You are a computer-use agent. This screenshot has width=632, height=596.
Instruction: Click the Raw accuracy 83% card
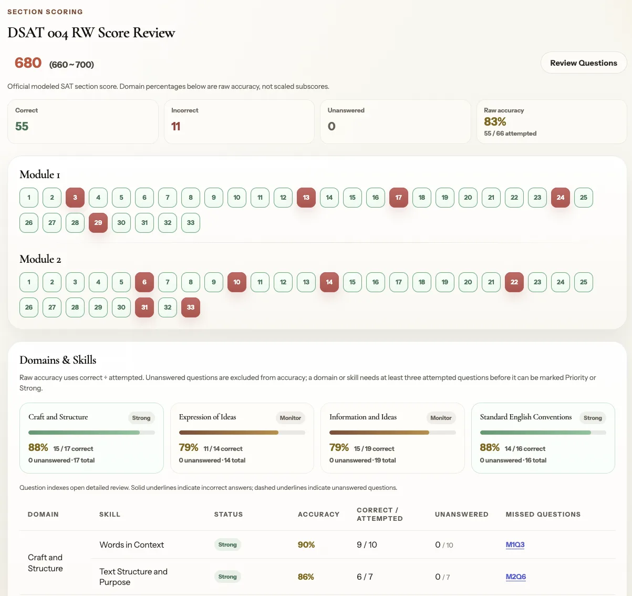point(552,122)
